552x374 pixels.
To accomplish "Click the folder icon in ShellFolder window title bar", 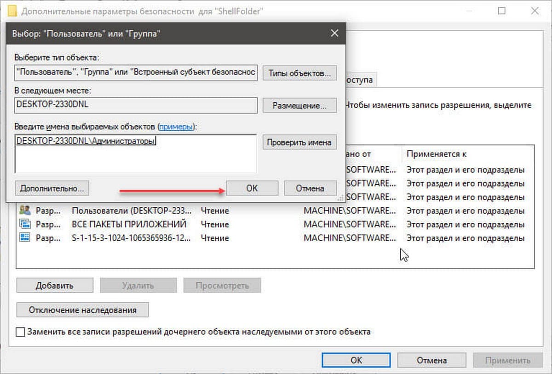I will tap(11, 11).
